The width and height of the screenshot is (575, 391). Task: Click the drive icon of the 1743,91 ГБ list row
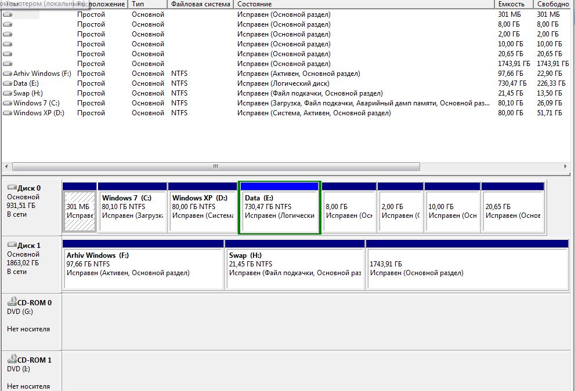pos(8,64)
